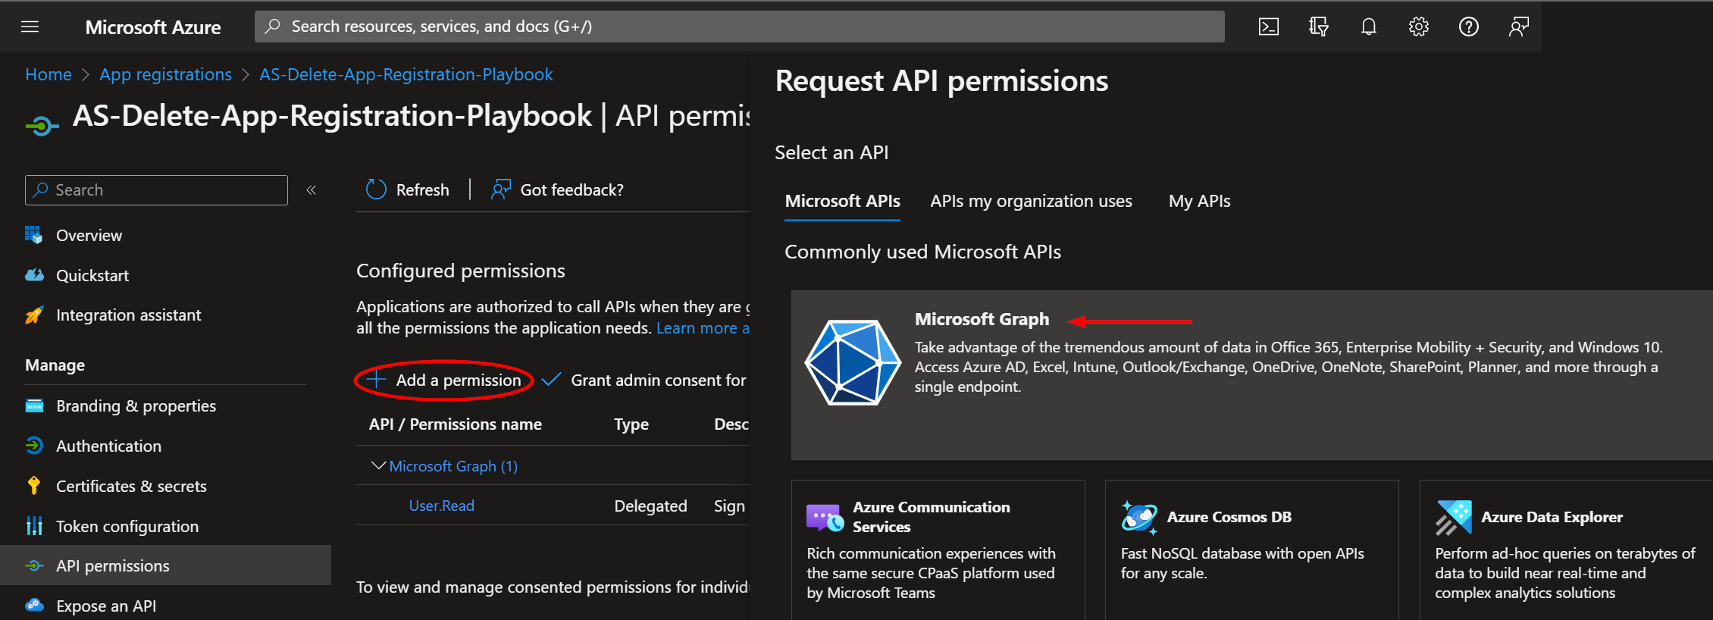Click the API permissions sidebar icon
The width and height of the screenshot is (1713, 620).
(x=34, y=565)
